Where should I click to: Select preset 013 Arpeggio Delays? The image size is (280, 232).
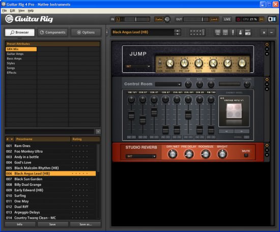coord(51,212)
